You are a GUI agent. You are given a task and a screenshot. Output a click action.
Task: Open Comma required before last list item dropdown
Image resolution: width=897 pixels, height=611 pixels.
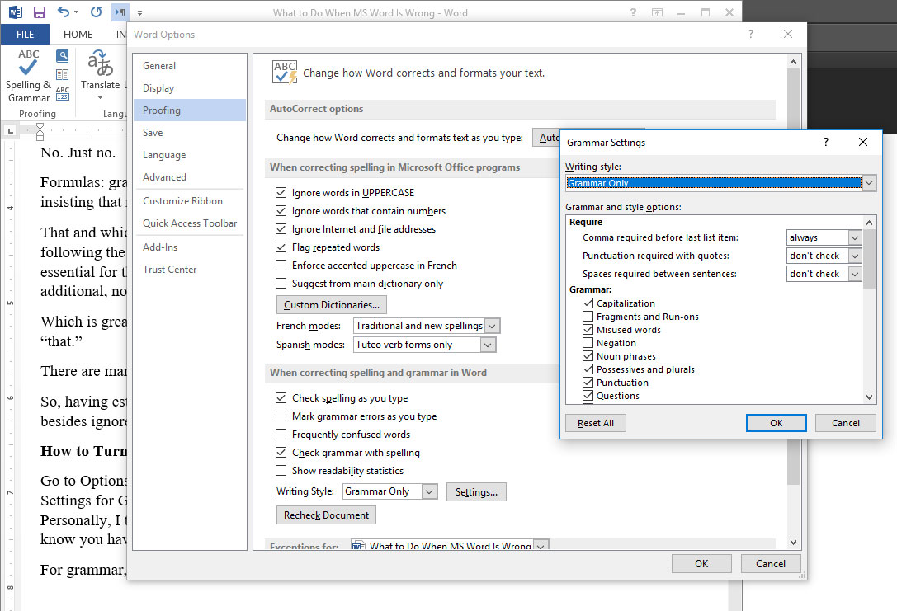point(855,237)
